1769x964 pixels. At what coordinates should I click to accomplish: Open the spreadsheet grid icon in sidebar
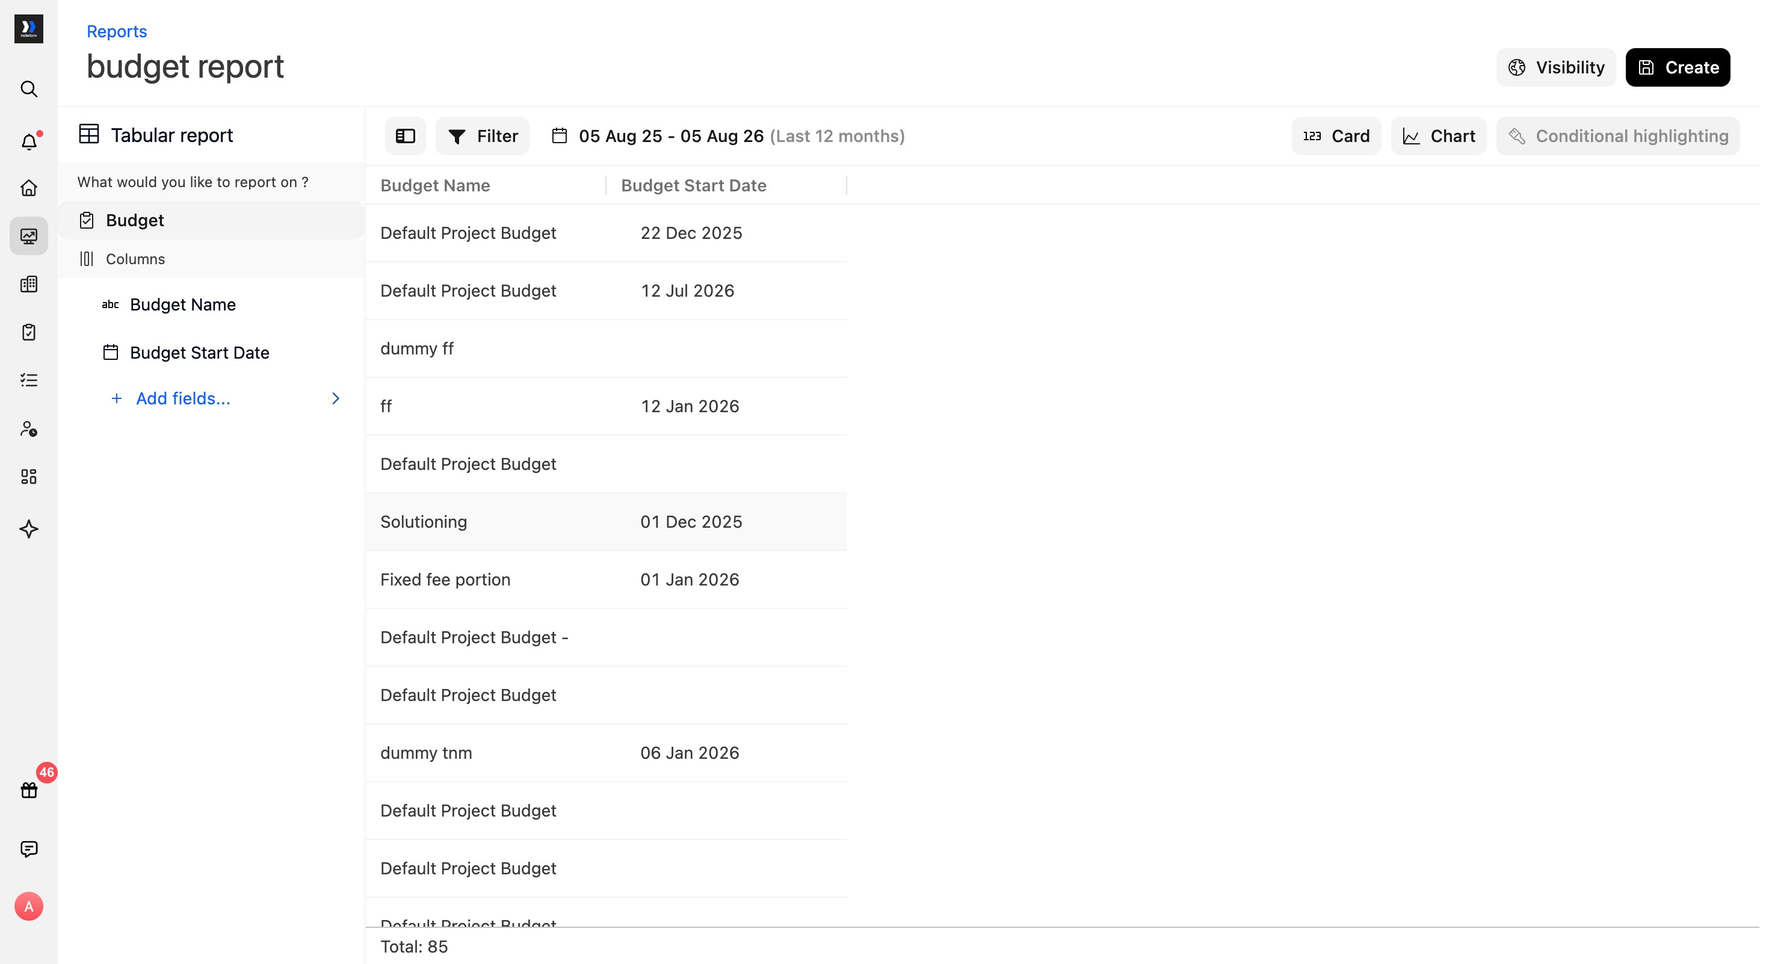pos(29,284)
